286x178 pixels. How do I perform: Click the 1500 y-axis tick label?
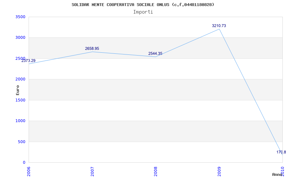coord(20,100)
